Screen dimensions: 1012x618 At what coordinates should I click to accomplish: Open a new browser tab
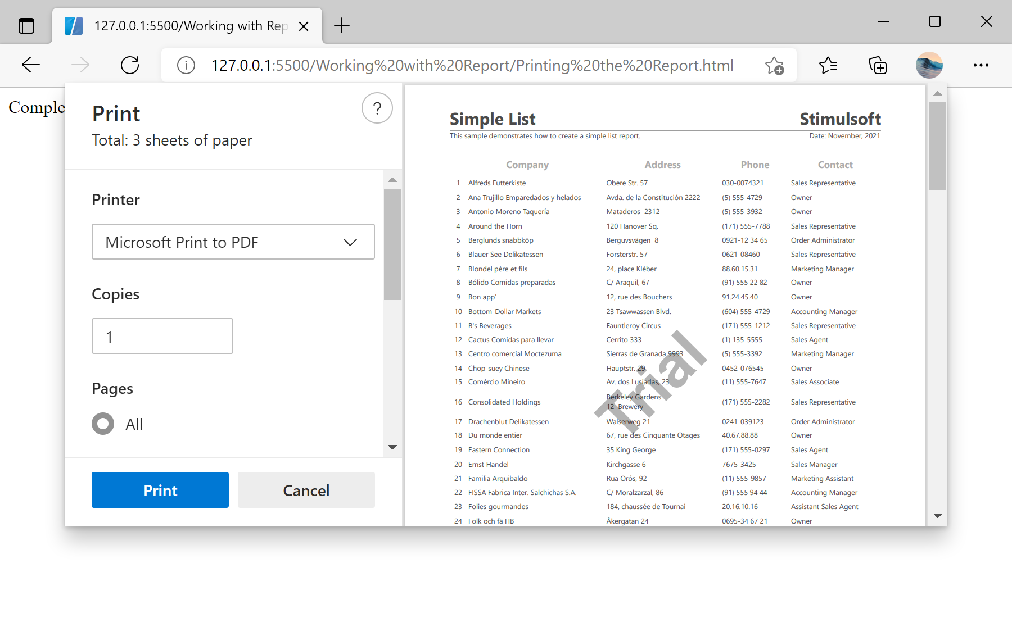[341, 25]
